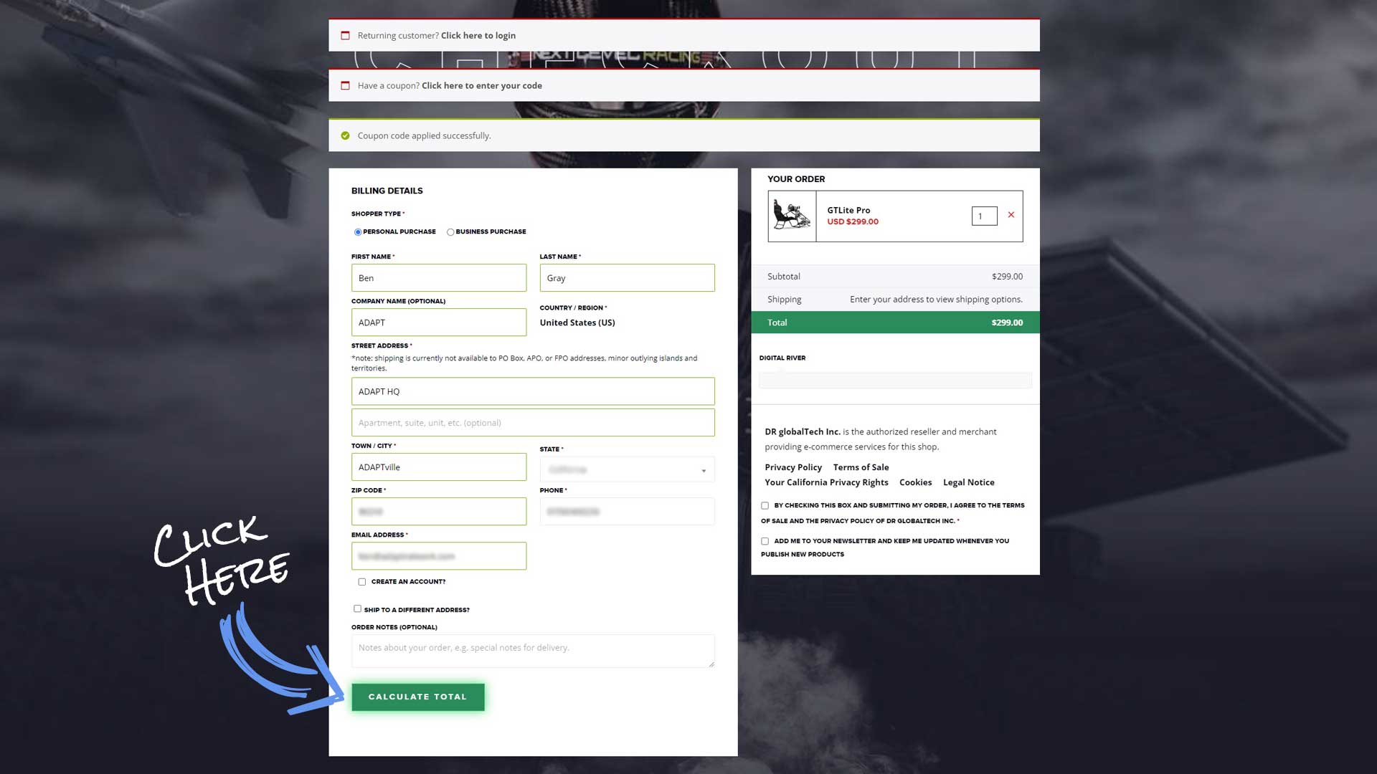Click here to enter your code link

pos(481,85)
